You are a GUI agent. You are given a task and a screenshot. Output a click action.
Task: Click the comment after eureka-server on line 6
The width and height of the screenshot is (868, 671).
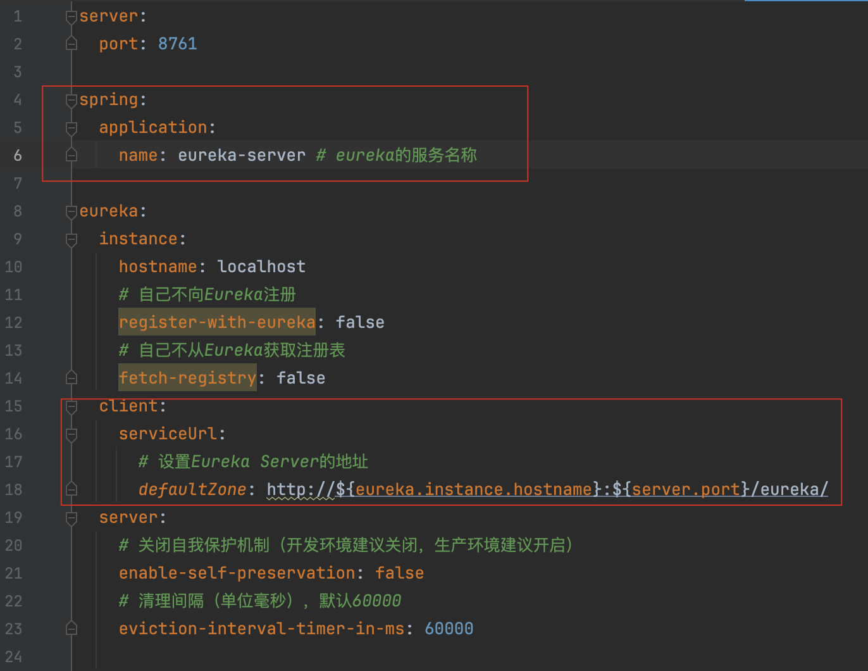click(397, 155)
